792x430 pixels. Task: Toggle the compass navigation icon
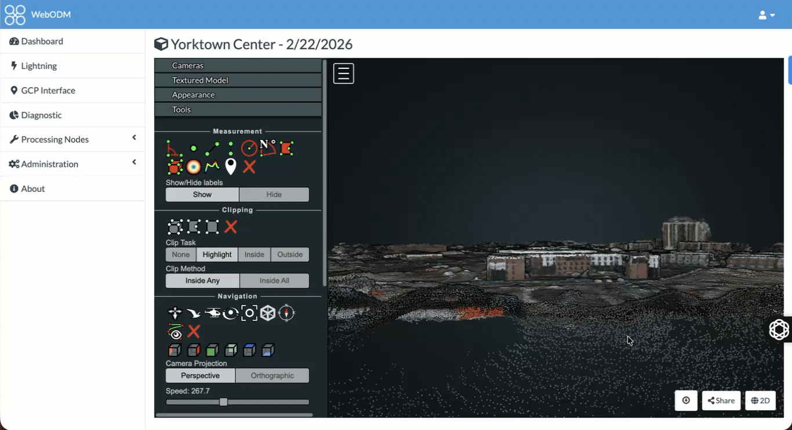click(286, 314)
